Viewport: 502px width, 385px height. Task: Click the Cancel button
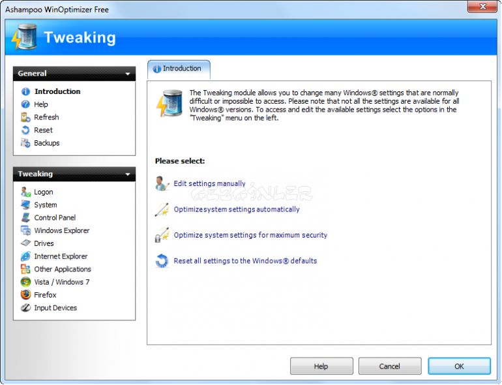390,366
